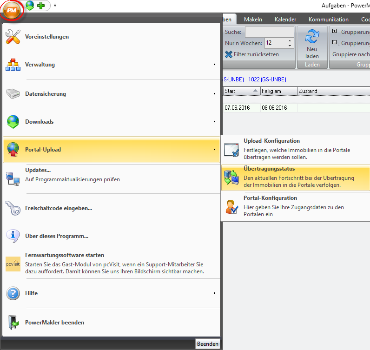Sort by the Zustand column header
370x350 pixels.
coord(334,91)
